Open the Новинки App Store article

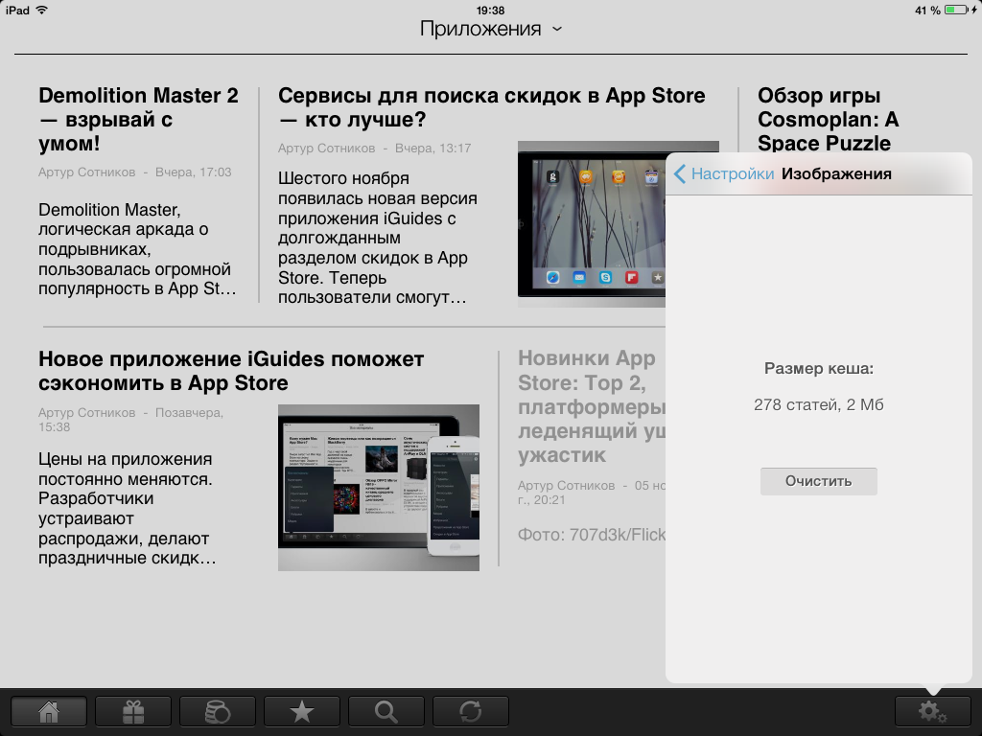click(x=587, y=406)
